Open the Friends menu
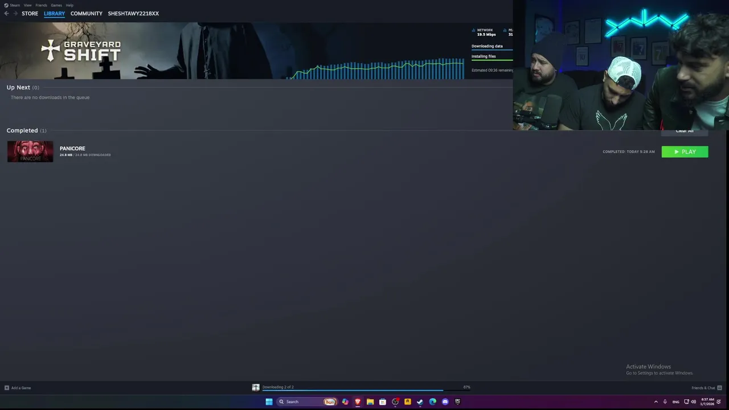The image size is (729, 410). pos(41,5)
